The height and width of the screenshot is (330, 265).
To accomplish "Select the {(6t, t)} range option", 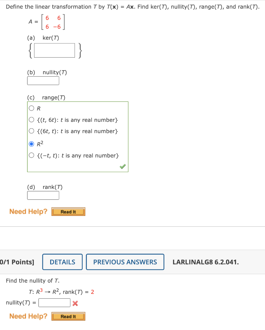I will tap(32, 131).
